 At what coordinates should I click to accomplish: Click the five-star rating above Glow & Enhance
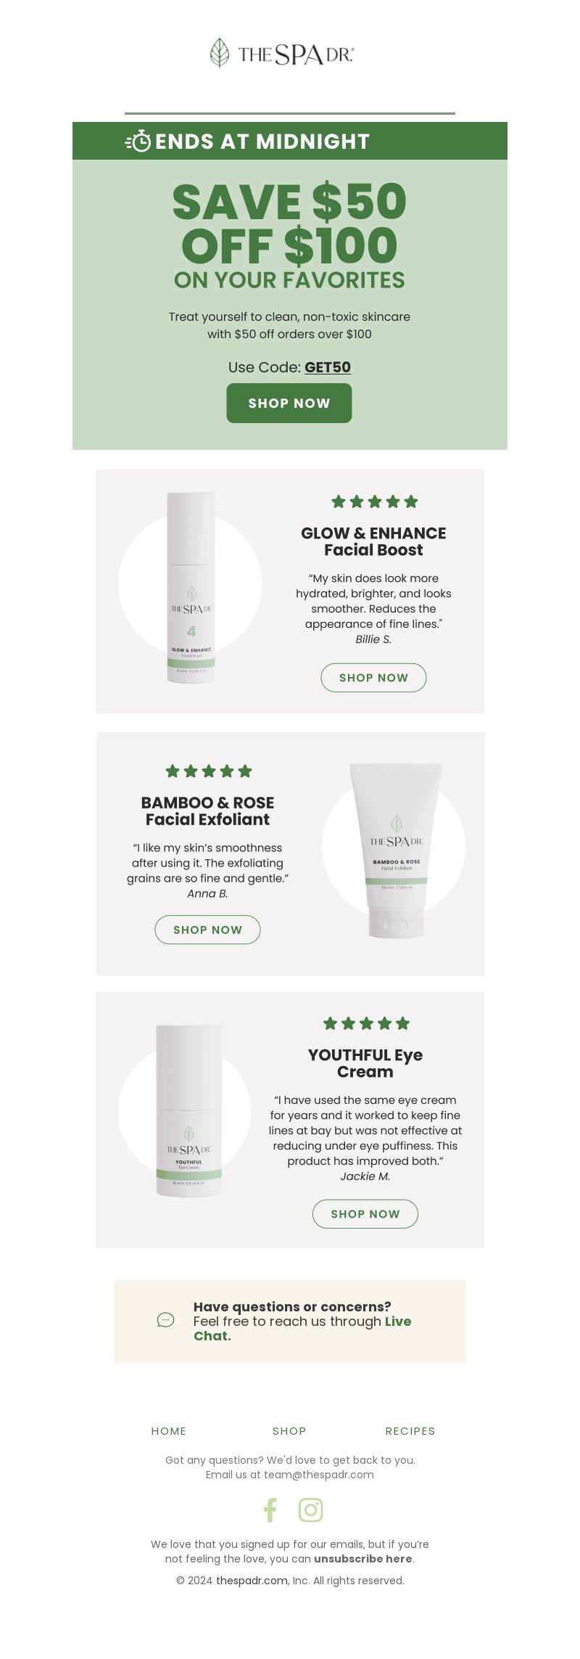tap(375, 501)
